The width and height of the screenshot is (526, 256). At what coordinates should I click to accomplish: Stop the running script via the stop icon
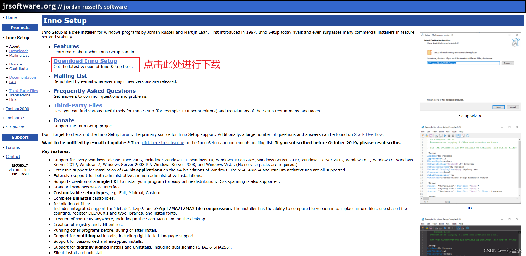[x=453, y=136]
